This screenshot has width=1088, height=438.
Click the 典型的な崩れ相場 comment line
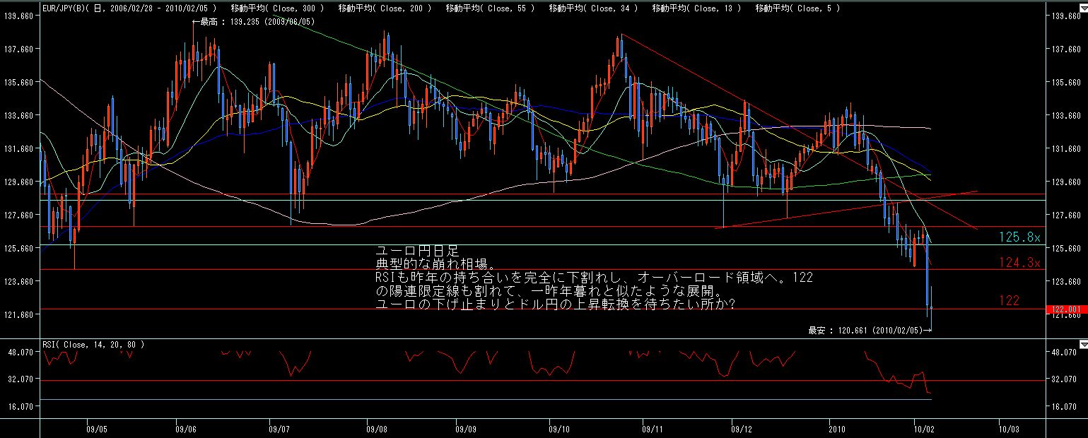[434, 264]
